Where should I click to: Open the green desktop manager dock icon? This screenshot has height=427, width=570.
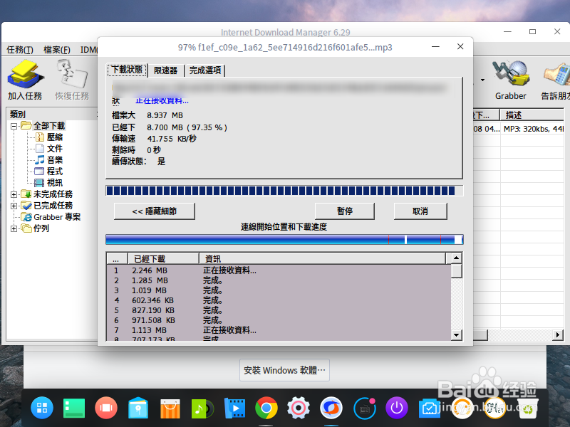point(74,408)
